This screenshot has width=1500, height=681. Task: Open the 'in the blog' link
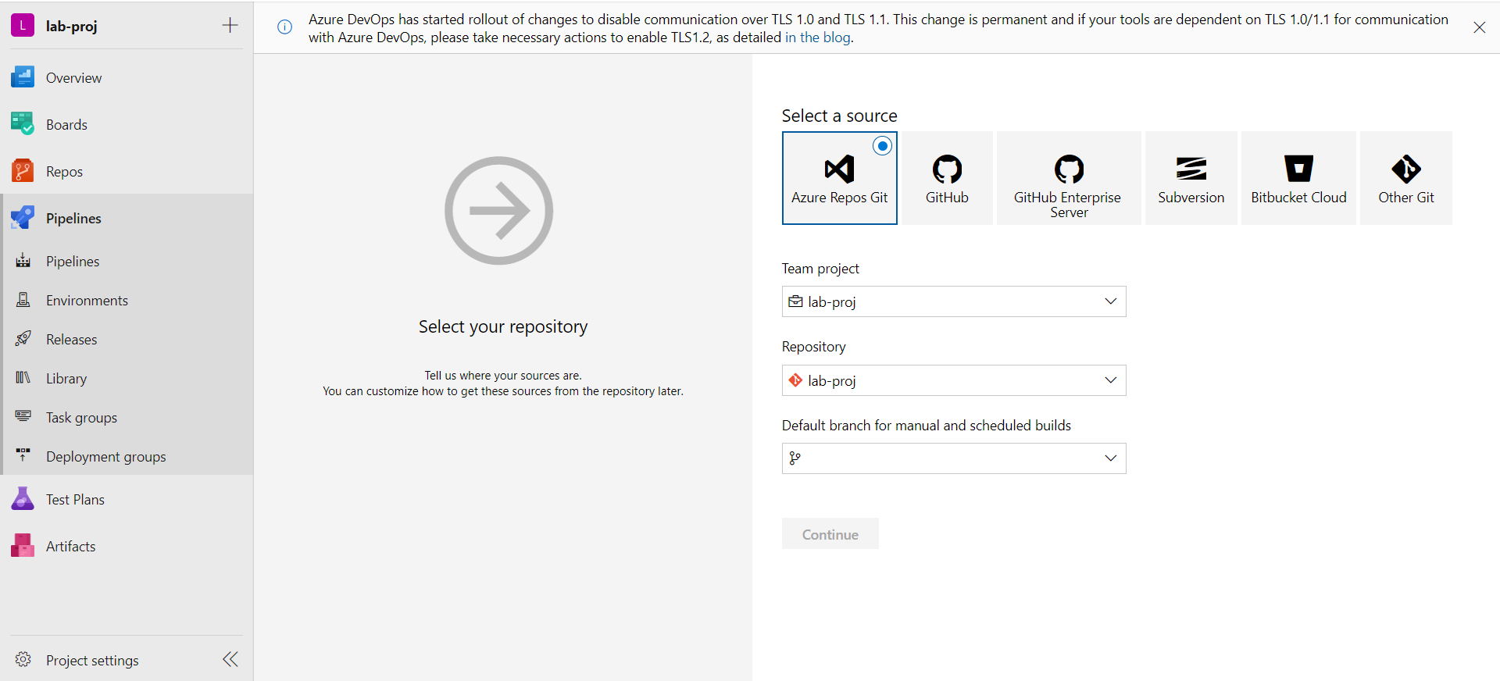tap(817, 37)
